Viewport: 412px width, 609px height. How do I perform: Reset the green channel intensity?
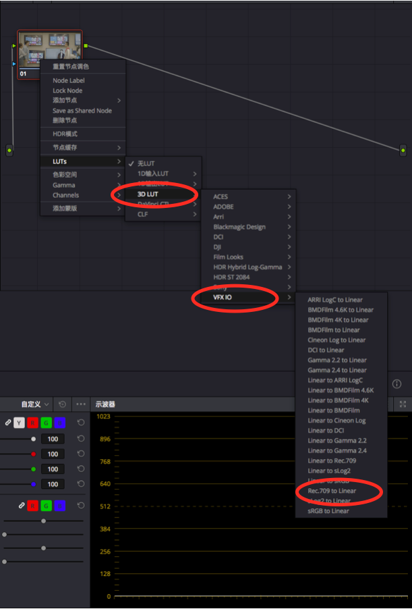coord(81,469)
